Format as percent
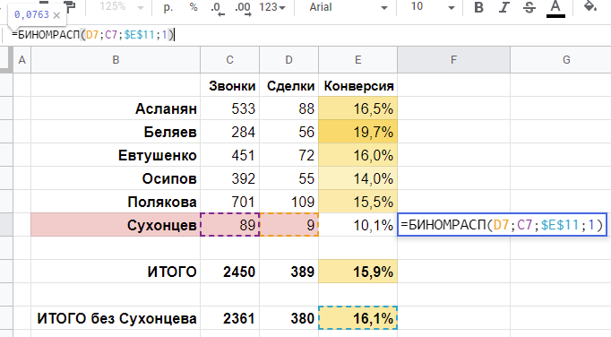The width and height of the screenshot is (611, 337). (194, 7)
